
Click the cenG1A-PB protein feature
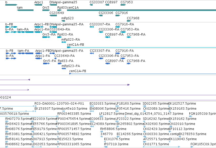point(143,74)
